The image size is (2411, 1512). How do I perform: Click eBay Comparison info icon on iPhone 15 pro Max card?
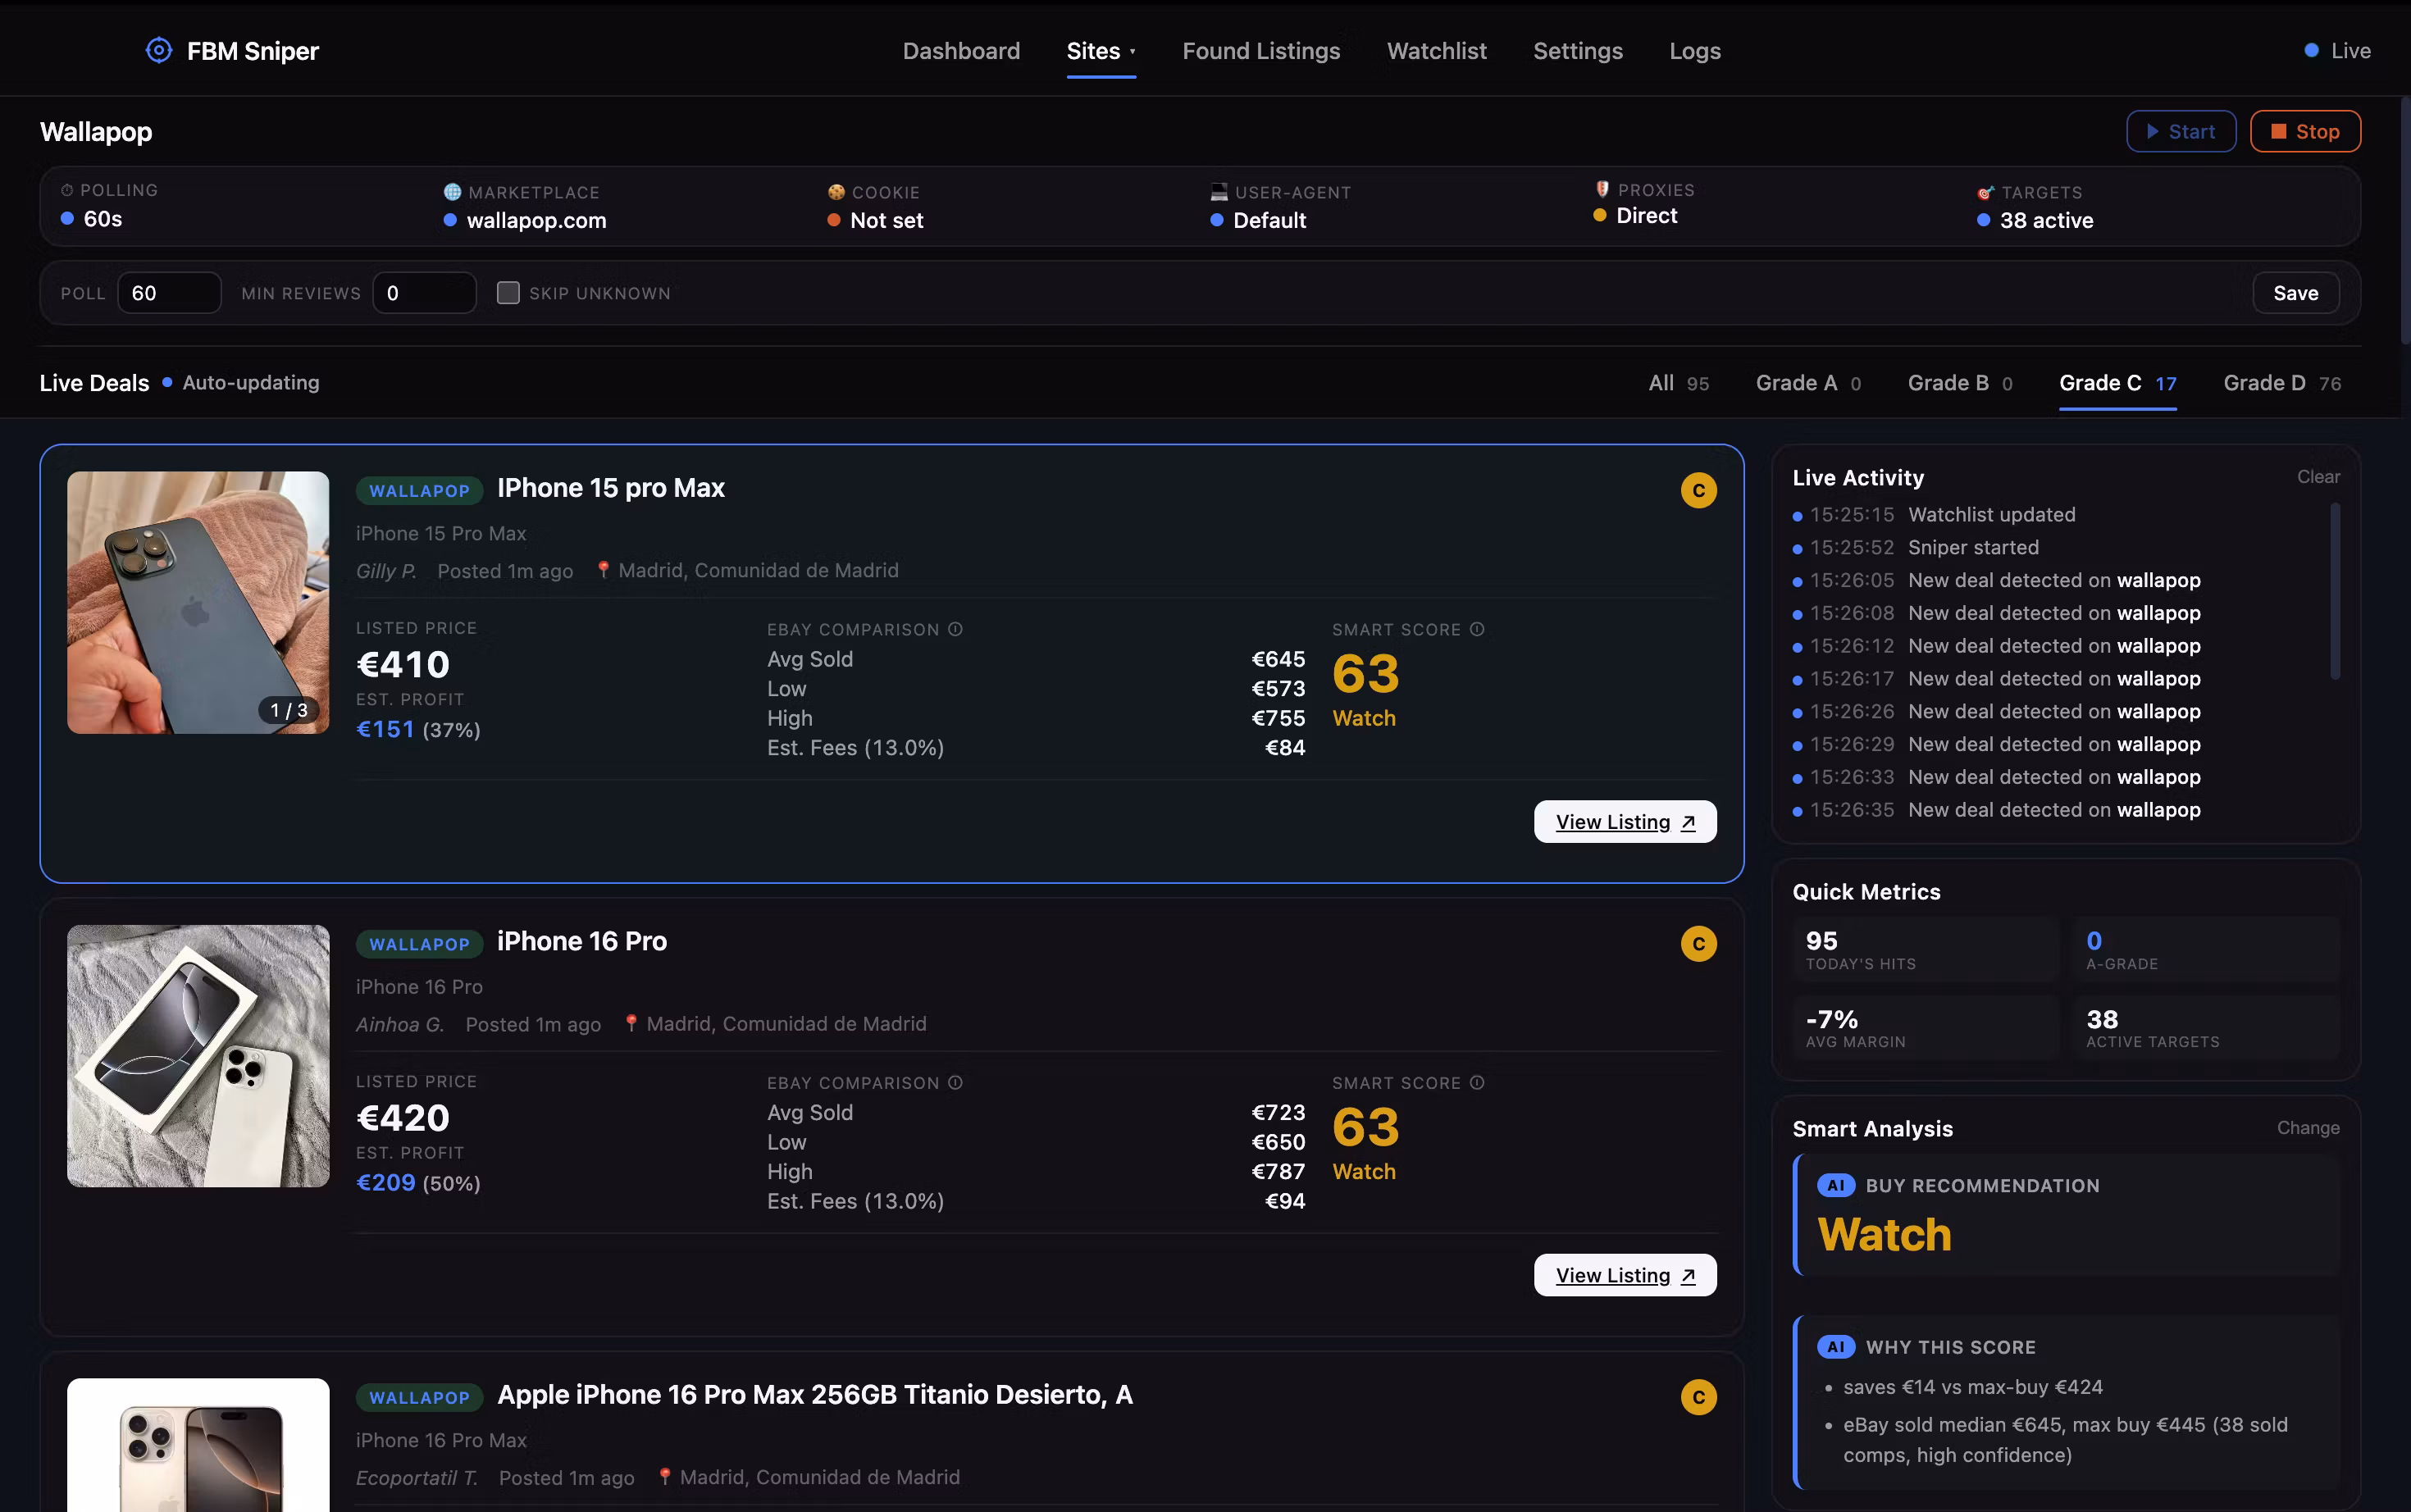[955, 629]
